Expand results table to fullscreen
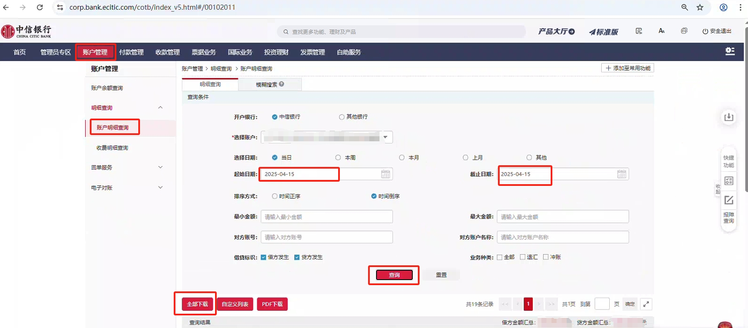This screenshot has width=748, height=328. coord(646,304)
